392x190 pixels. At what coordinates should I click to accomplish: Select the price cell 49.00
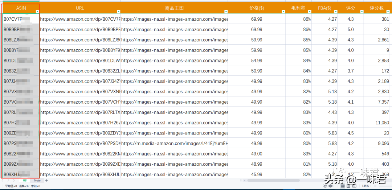257,154
